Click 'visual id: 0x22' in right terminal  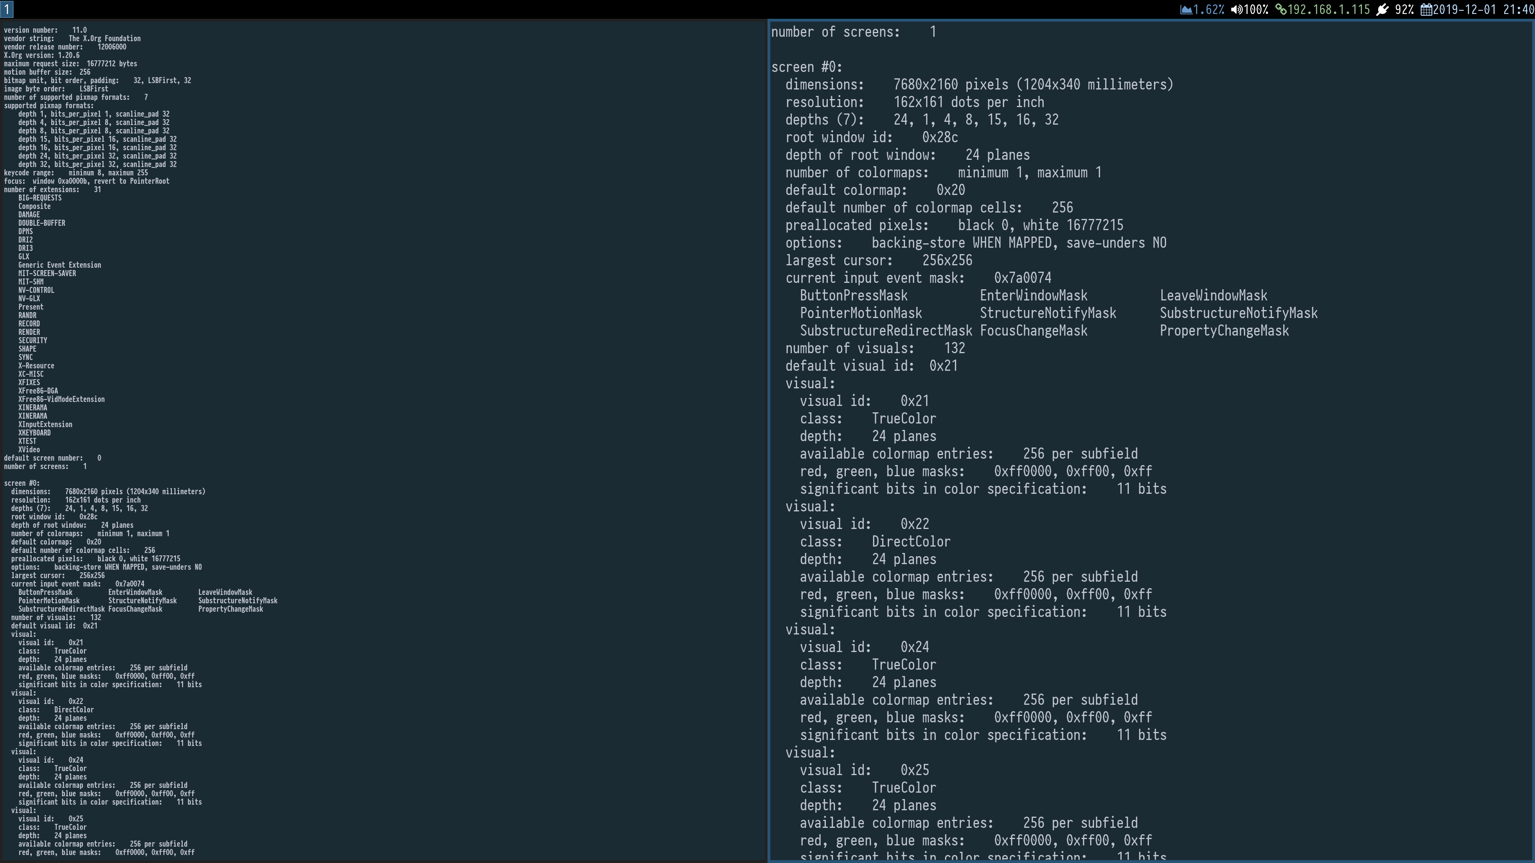tap(865, 524)
